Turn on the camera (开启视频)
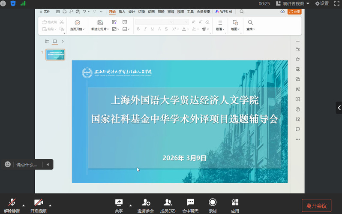The height and width of the screenshot is (214, 342). [39, 205]
